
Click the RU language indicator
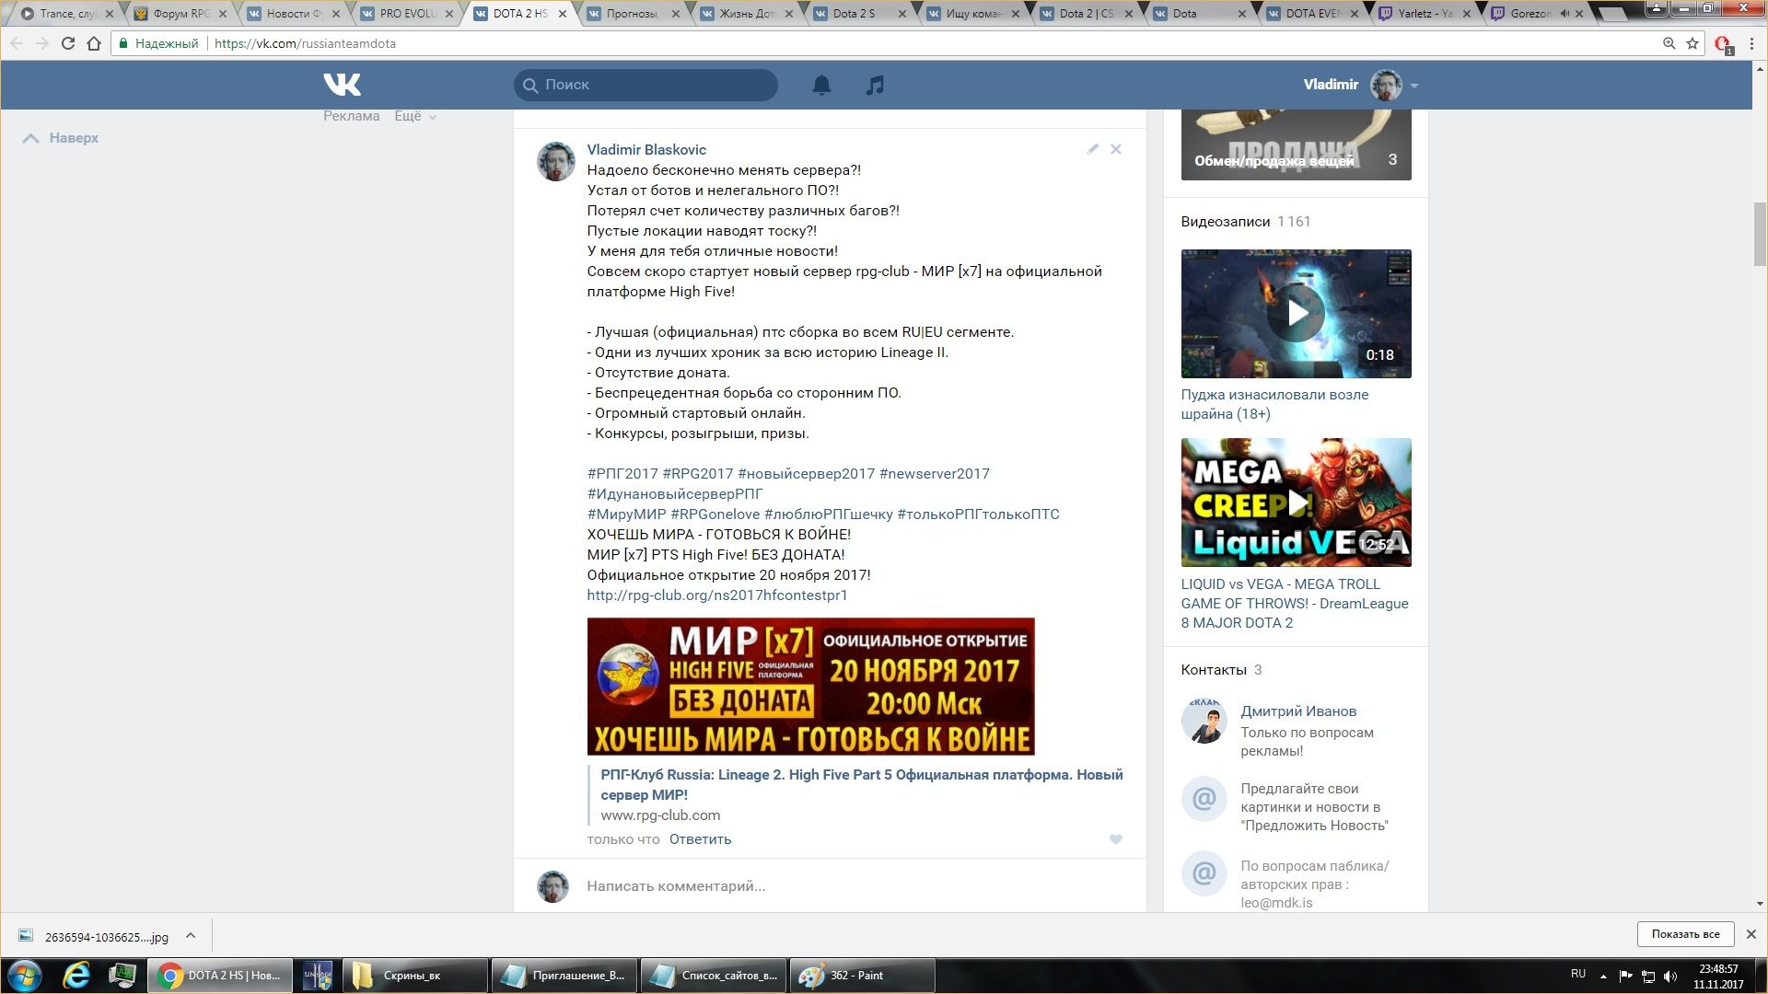click(x=1578, y=974)
